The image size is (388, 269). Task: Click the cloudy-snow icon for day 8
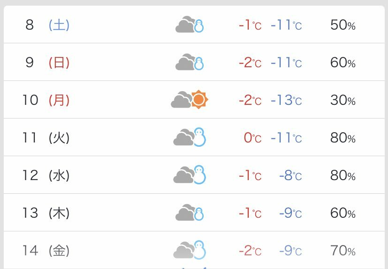click(190, 24)
